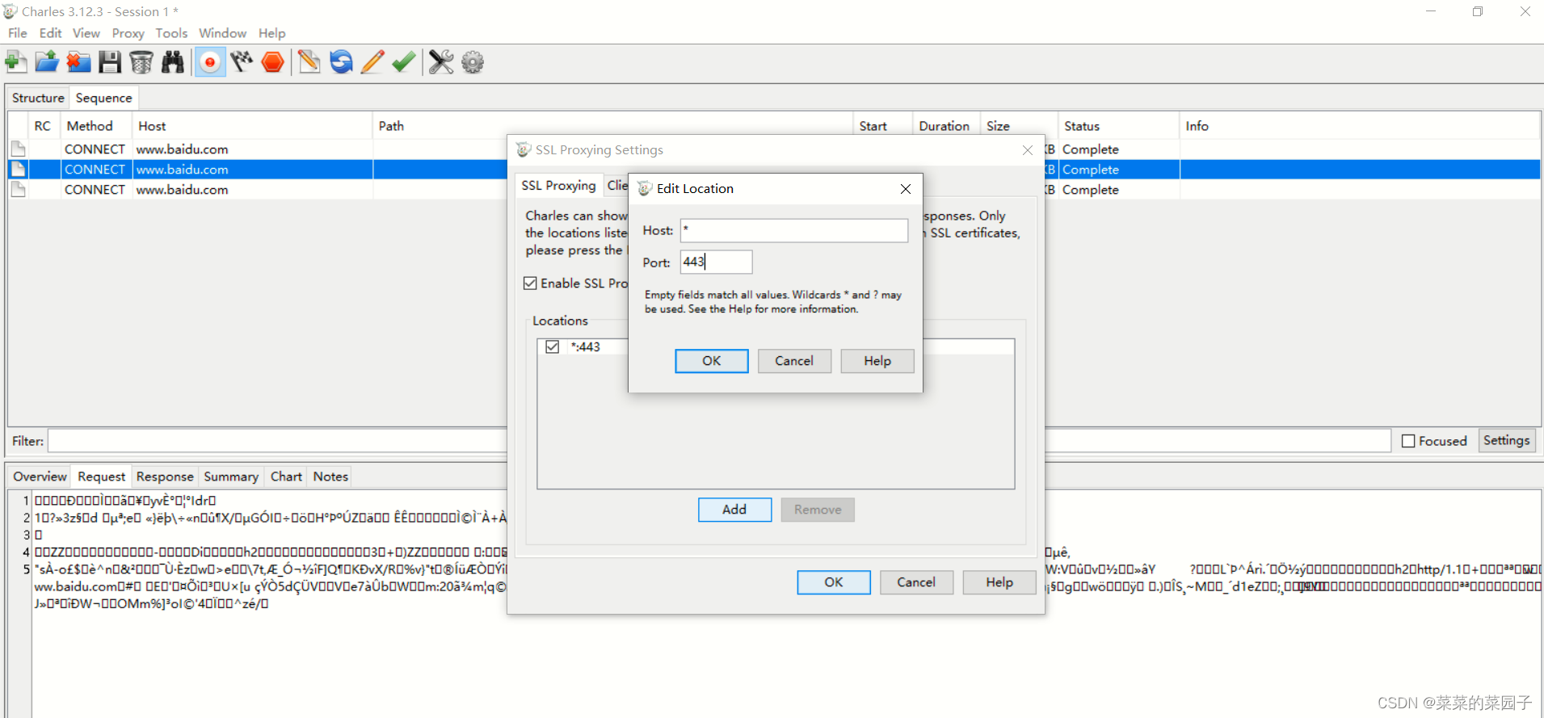1544x718 pixels.
Task: Cancel the Edit Location dialog
Action: [x=794, y=361]
